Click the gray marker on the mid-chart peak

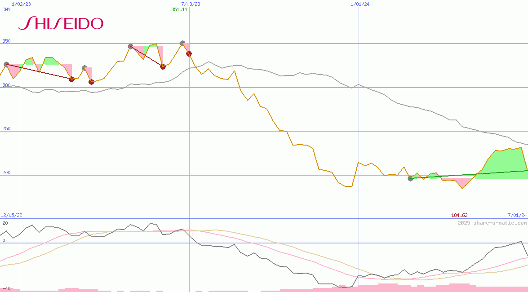pyautogui.click(x=130, y=45)
